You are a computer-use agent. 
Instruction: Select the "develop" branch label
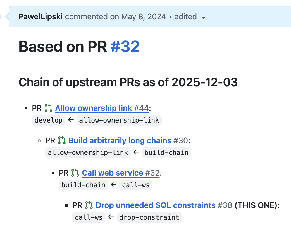click(48, 120)
